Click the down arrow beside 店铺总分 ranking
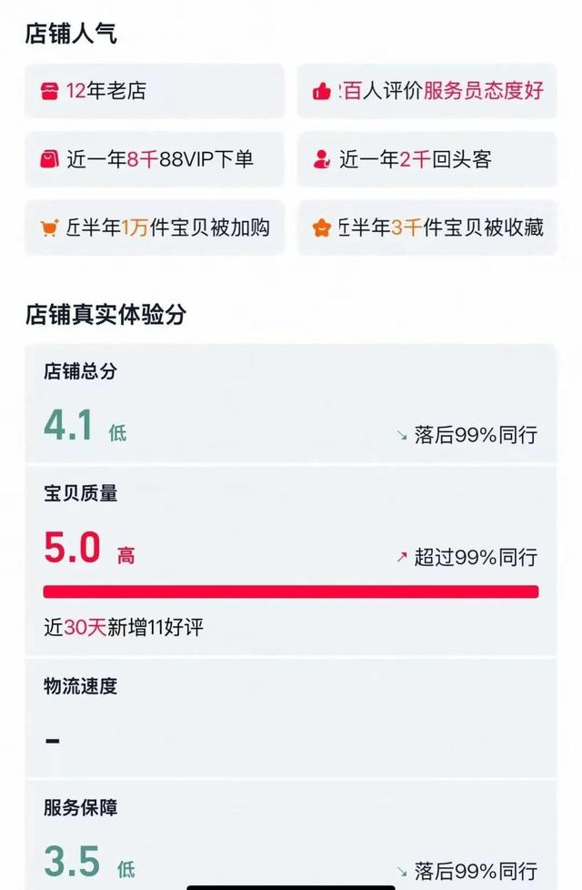 401,435
